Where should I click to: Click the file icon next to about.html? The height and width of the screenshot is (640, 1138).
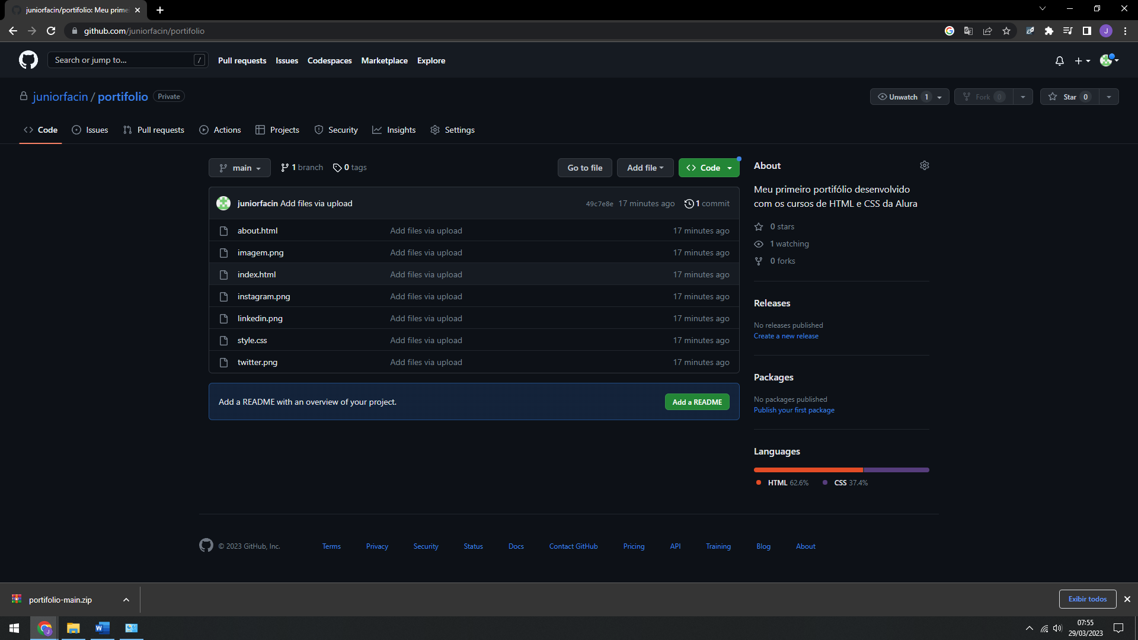pos(223,231)
